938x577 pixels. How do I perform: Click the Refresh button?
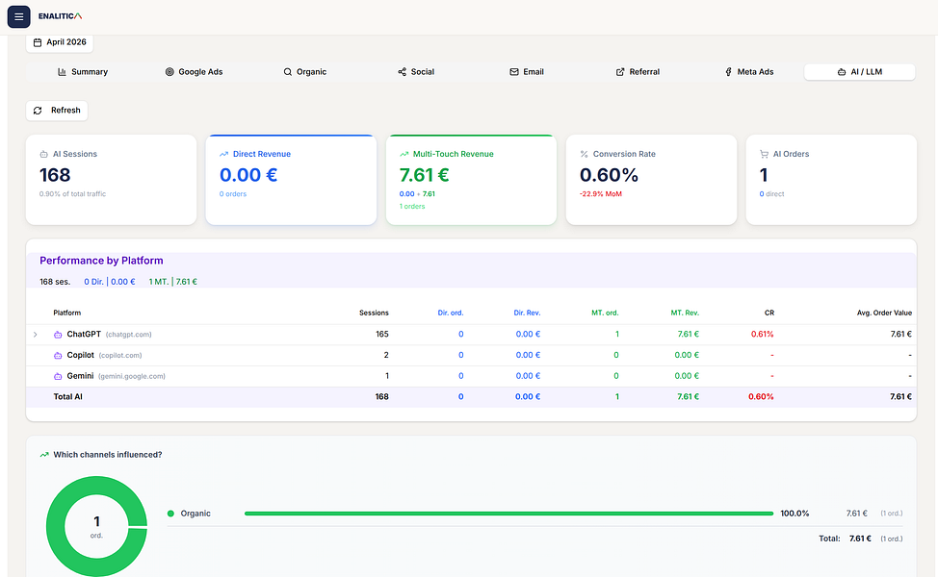[x=57, y=111]
